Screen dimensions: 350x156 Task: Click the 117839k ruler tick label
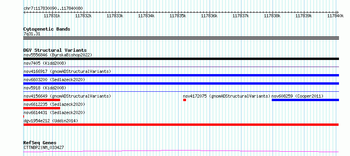pyautogui.click(x=304, y=16)
